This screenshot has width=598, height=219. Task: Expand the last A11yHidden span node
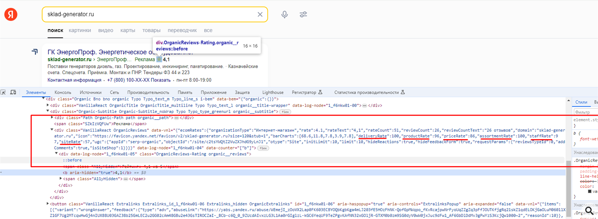click(x=60, y=179)
